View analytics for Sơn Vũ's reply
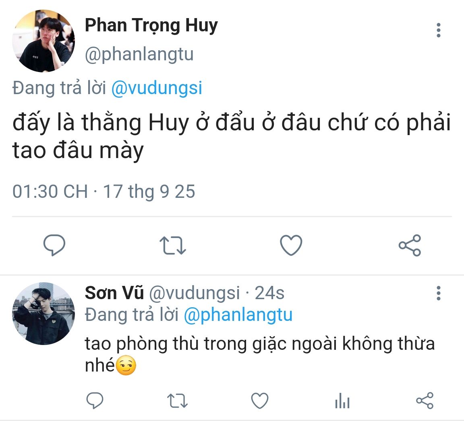This screenshot has width=464, height=421. (342, 401)
